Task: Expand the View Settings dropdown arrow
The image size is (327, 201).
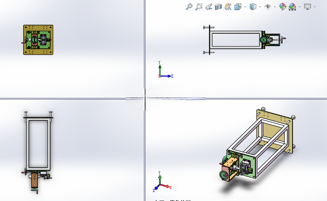Action: click(x=315, y=7)
